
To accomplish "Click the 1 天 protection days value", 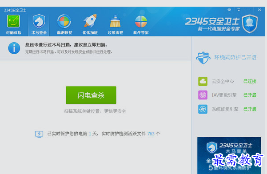I will pos(93,134).
